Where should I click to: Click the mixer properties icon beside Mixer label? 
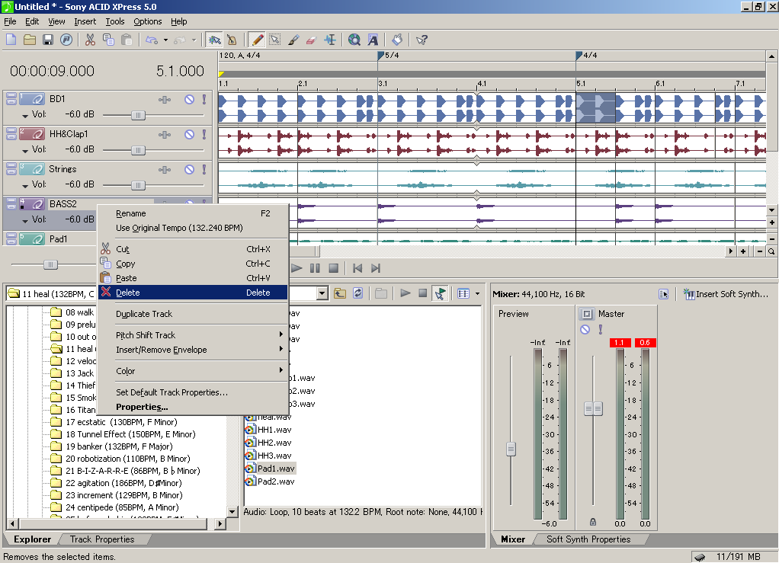[663, 294]
